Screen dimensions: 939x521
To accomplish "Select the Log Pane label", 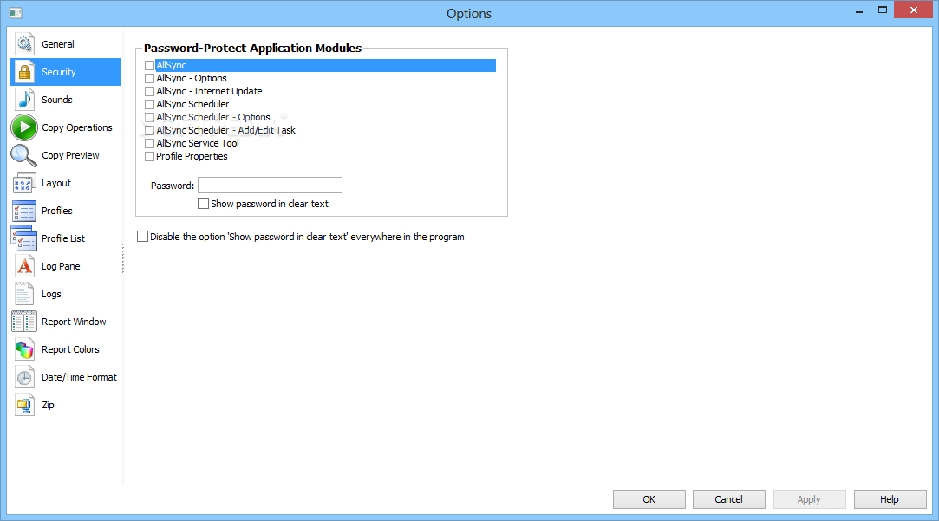I will click(x=61, y=266).
